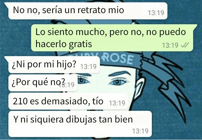Click the timestamp overlapping "¿Por qué no?"
The height and width of the screenshot is (140, 202).
point(67,85)
